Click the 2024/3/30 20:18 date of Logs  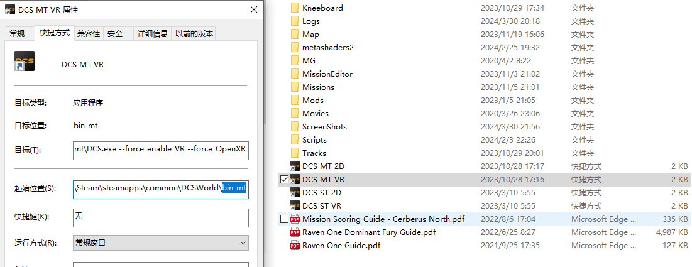[510, 21]
